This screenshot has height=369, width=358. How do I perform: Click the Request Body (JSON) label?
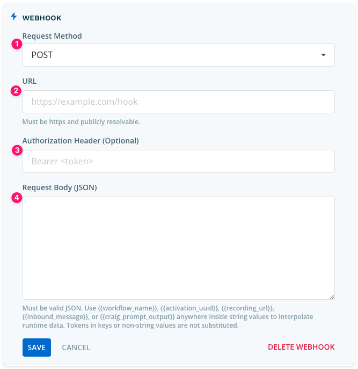(x=60, y=187)
